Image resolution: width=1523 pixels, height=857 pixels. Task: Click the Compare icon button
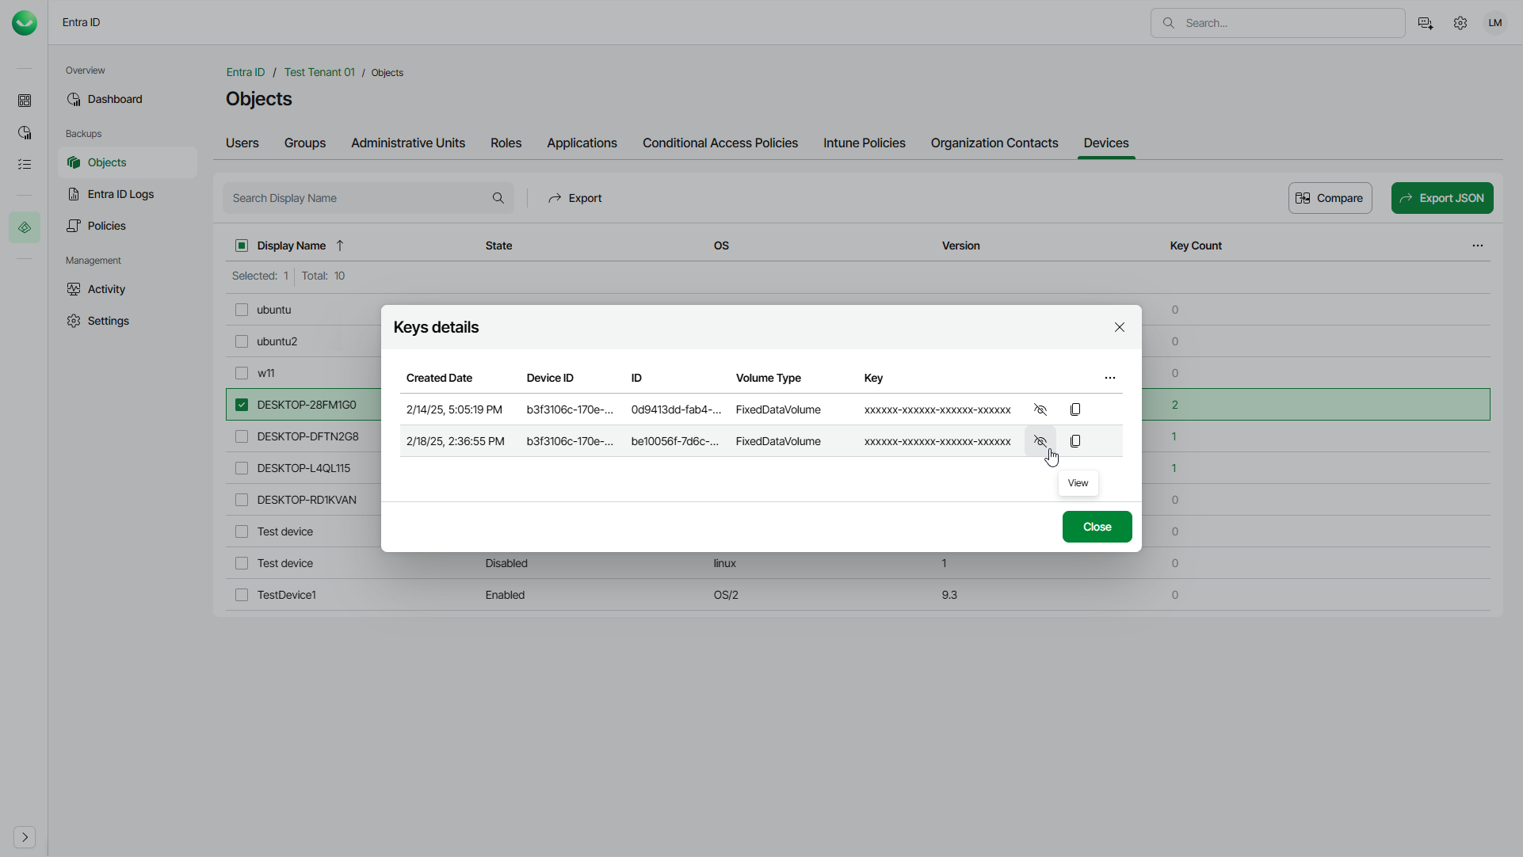tap(1329, 198)
